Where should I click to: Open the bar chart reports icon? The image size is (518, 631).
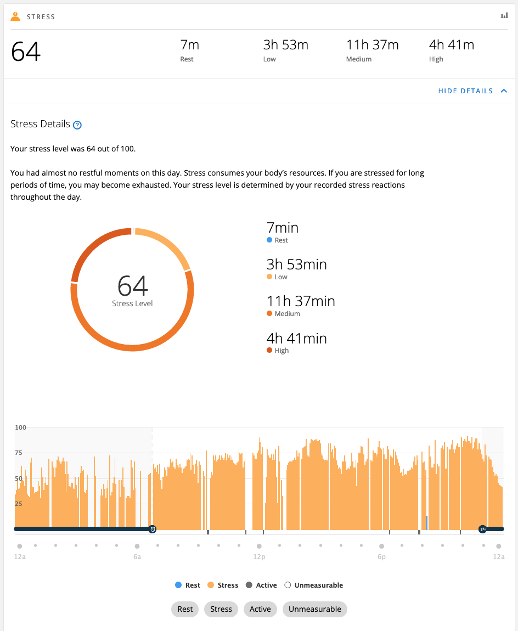click(x=504, y=16)
